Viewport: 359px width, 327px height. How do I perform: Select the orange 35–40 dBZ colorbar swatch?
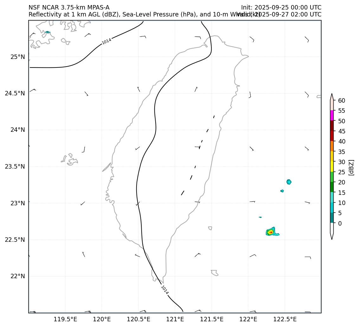point(332,146)
